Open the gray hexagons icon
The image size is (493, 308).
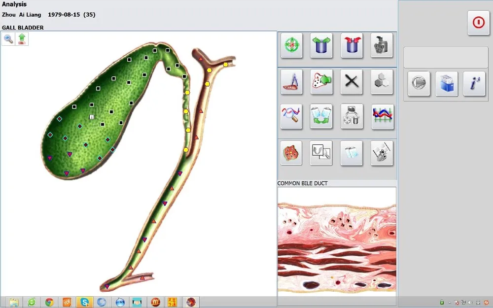(x=382, y=81)
